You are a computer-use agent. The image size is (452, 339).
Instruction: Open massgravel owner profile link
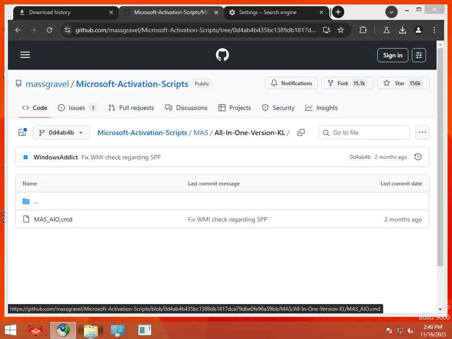47,84
